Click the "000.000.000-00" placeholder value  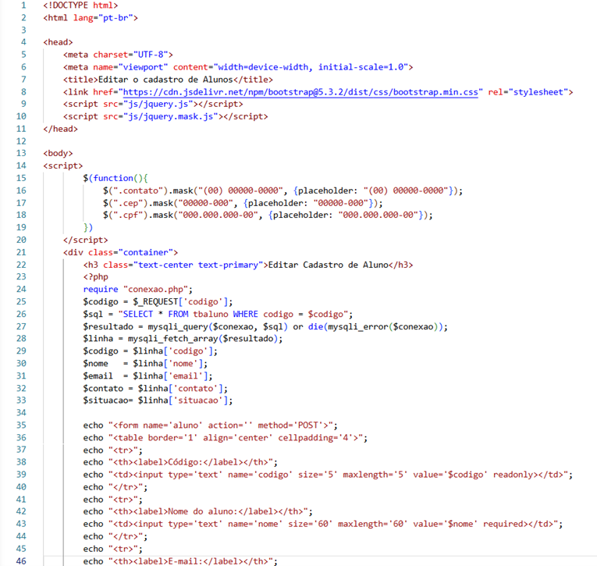tap(380, 215)
